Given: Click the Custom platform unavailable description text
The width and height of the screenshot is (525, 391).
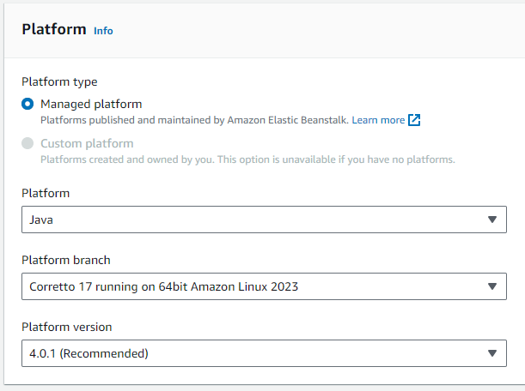Looking at the screenshot, I should click(247, 159).
